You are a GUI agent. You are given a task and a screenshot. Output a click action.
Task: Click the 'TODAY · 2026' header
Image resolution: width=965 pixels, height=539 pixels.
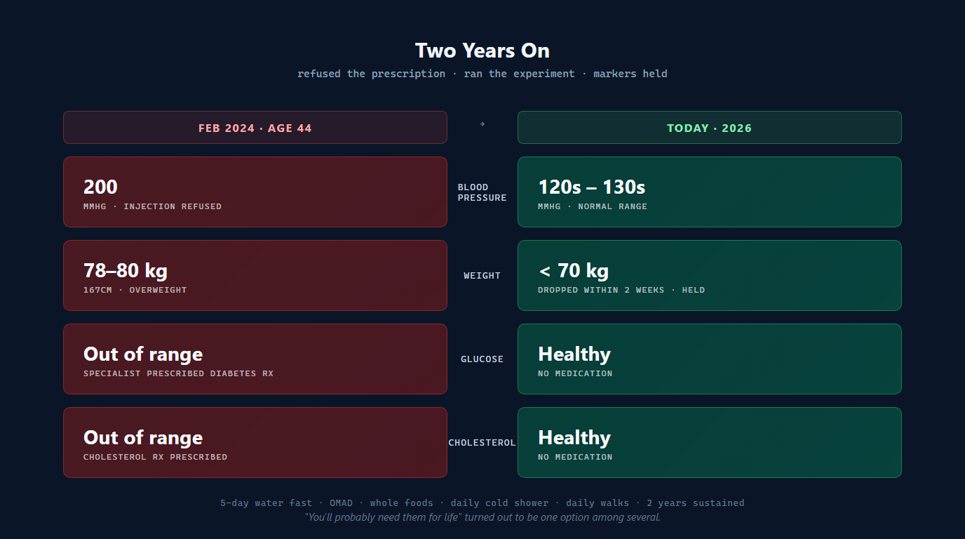pos(710,128)
